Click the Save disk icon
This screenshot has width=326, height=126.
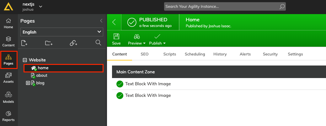pos(116,37)
